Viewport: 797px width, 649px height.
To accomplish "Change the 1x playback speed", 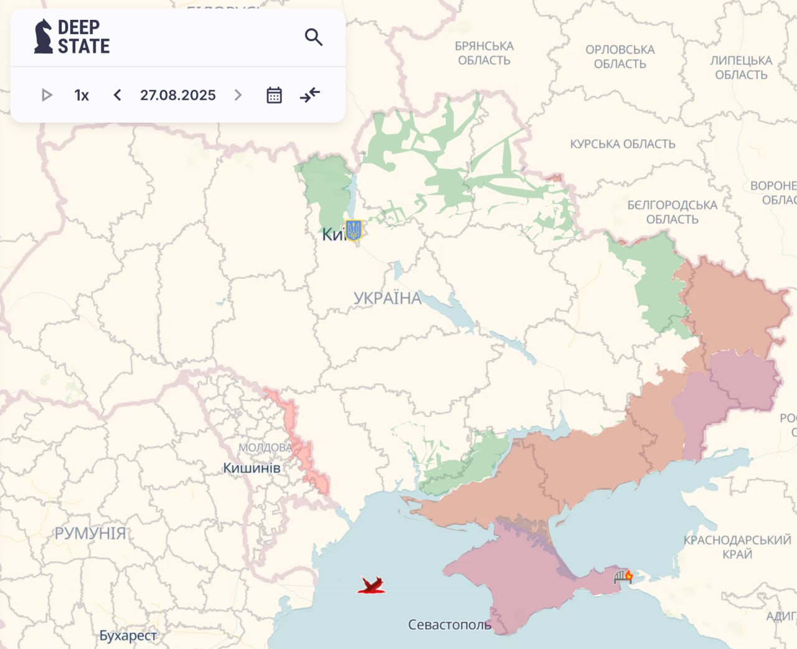I will tap(82, 95).
